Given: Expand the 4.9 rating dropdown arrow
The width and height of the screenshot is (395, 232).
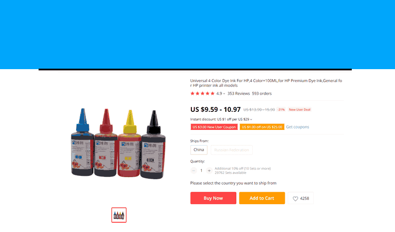Looking at the screenshot, I should click(224, 94).
